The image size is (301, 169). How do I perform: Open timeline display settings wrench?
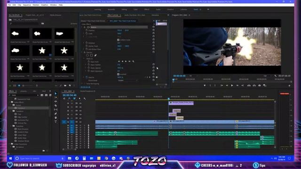85,99
